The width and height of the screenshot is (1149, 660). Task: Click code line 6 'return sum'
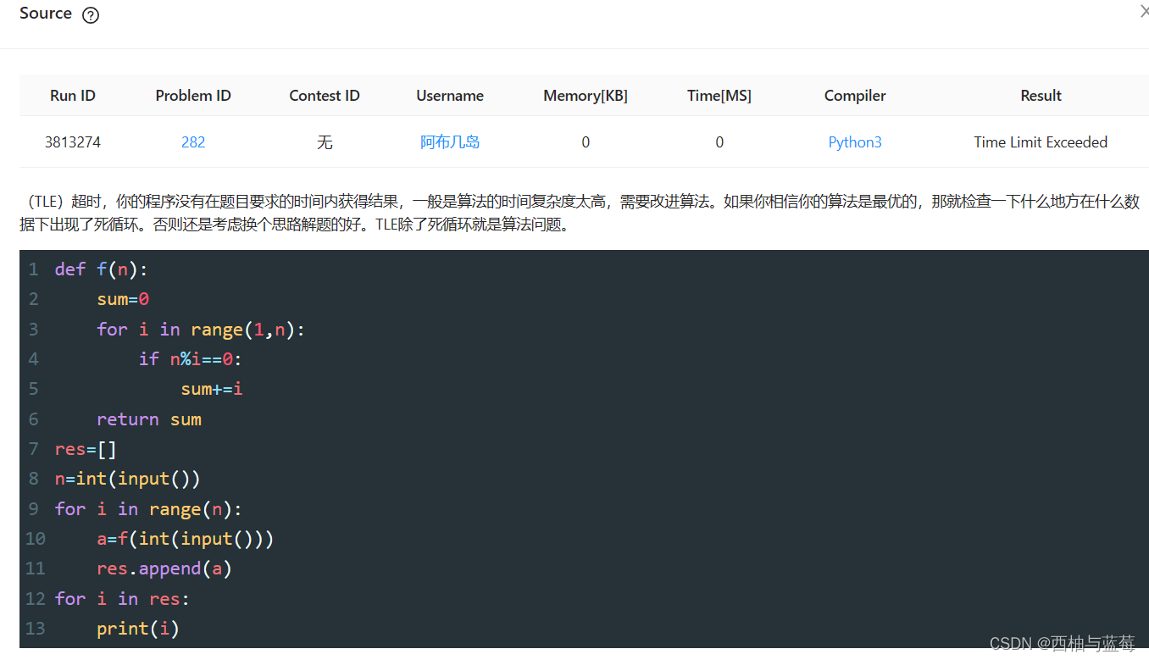(149, 419)
